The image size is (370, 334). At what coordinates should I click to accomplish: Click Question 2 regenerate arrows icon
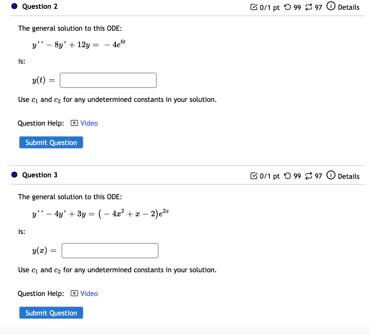309,7
